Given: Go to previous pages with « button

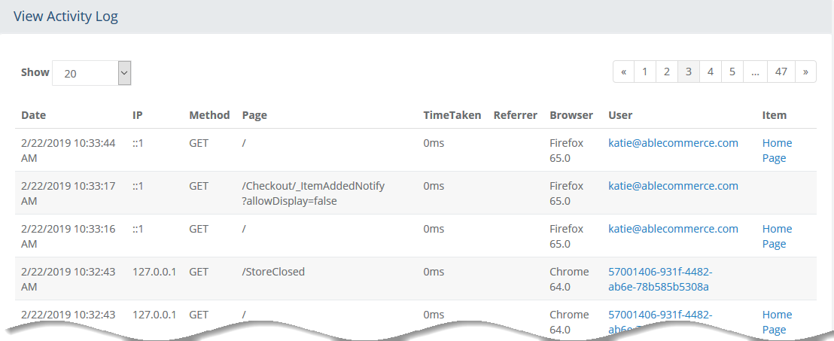Looking at the screenshot, I should point(623,72).
